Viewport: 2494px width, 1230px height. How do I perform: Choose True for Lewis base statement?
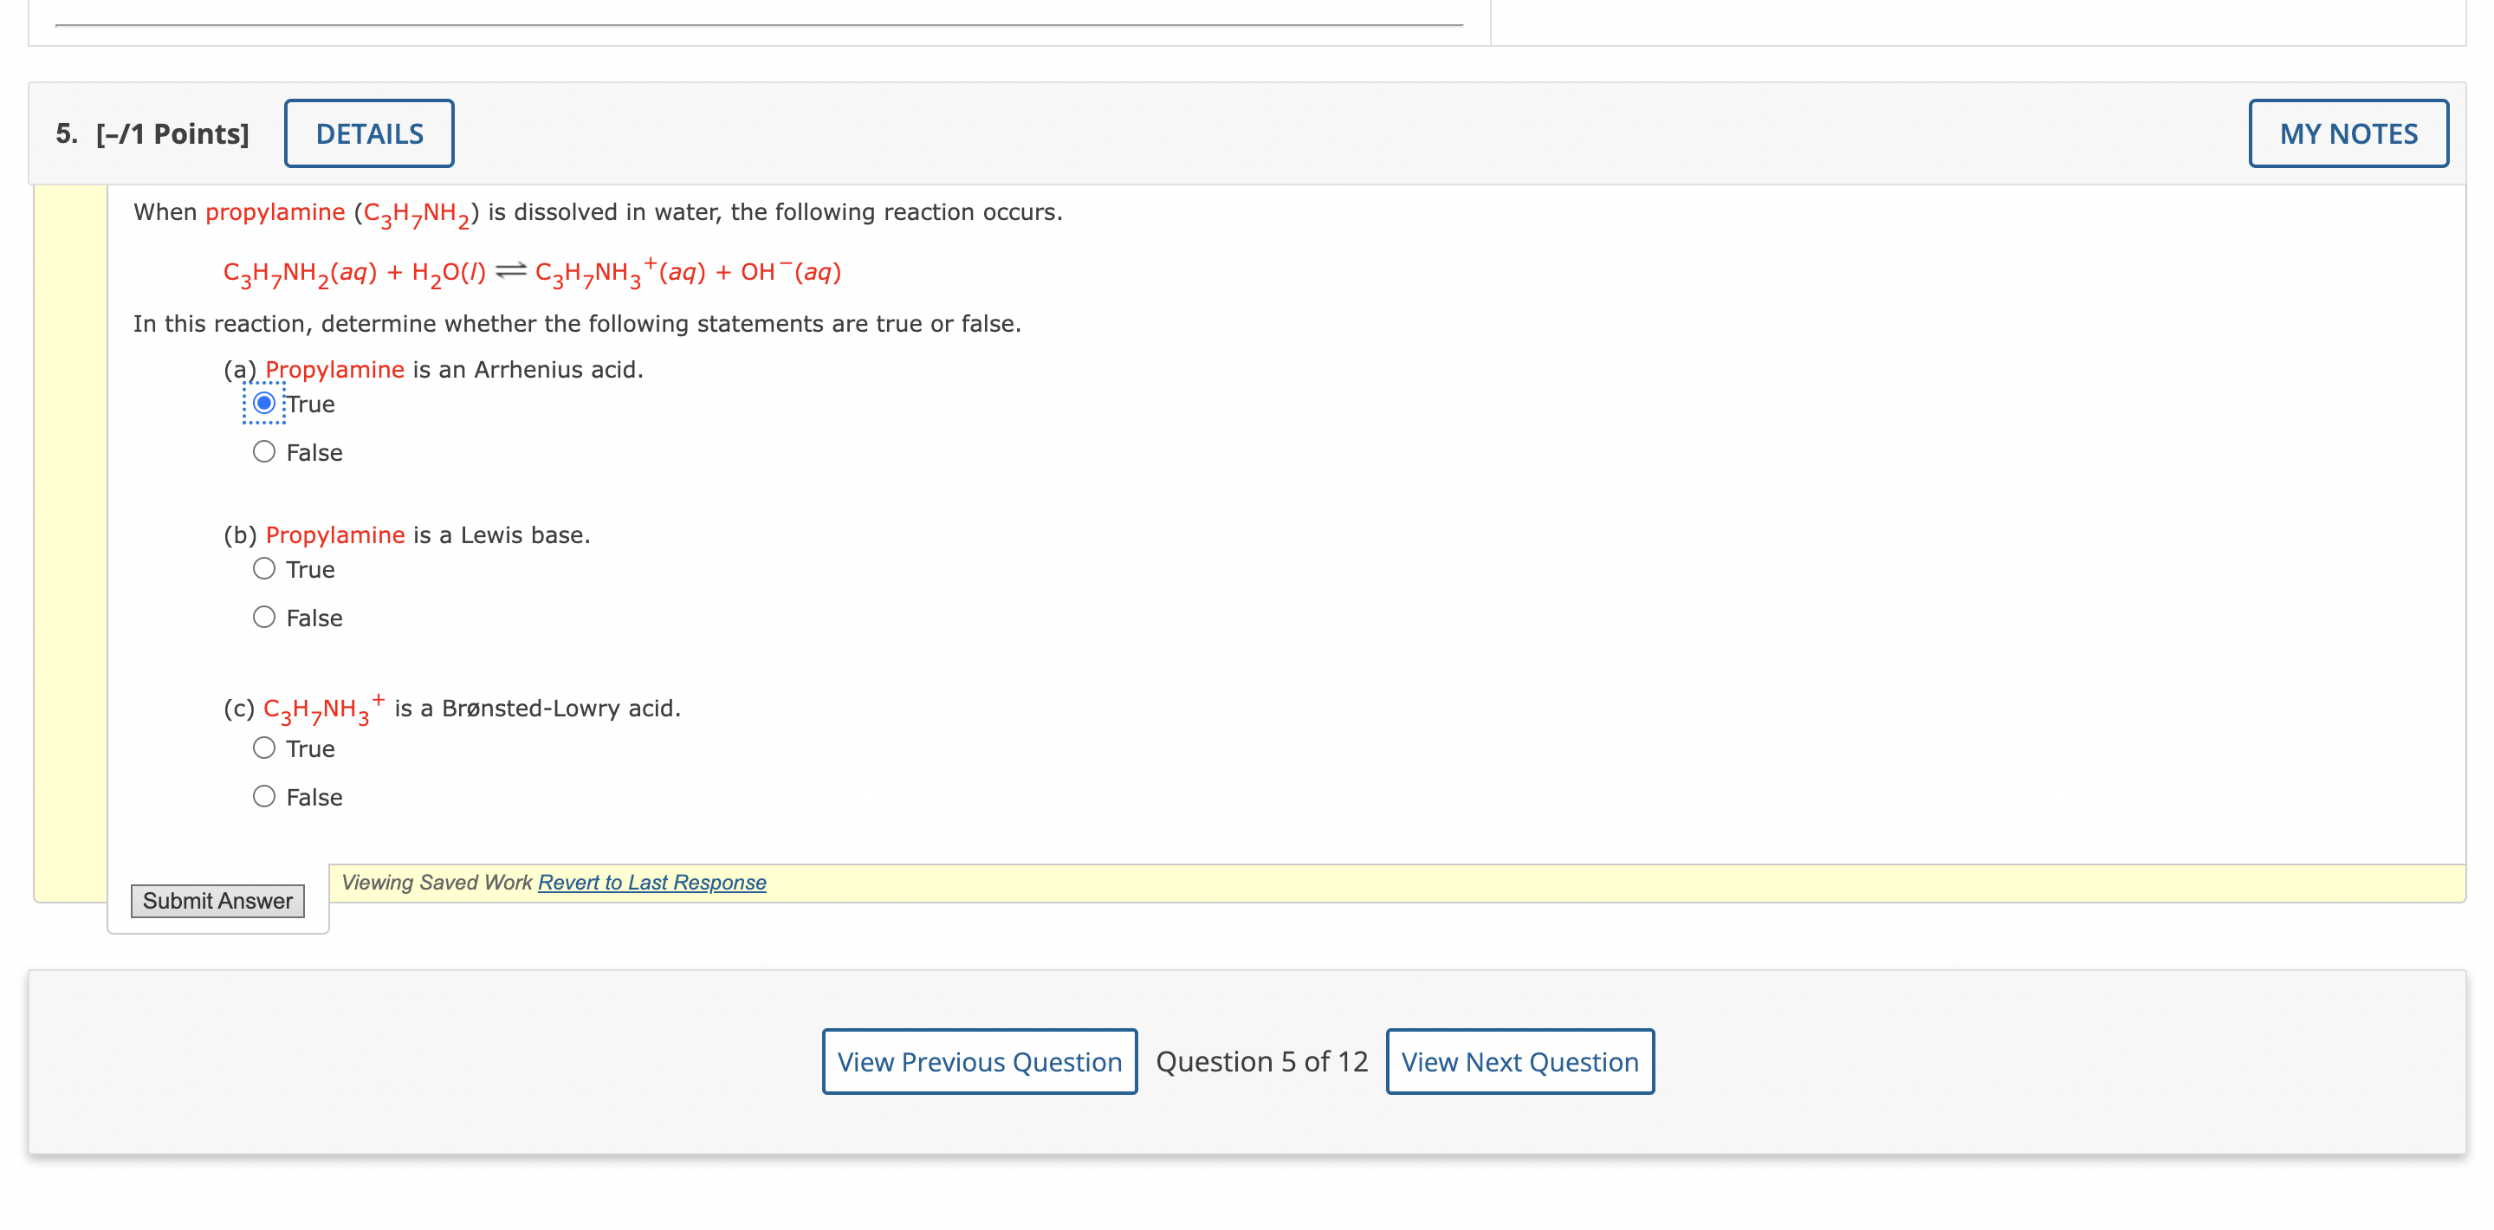263,568
